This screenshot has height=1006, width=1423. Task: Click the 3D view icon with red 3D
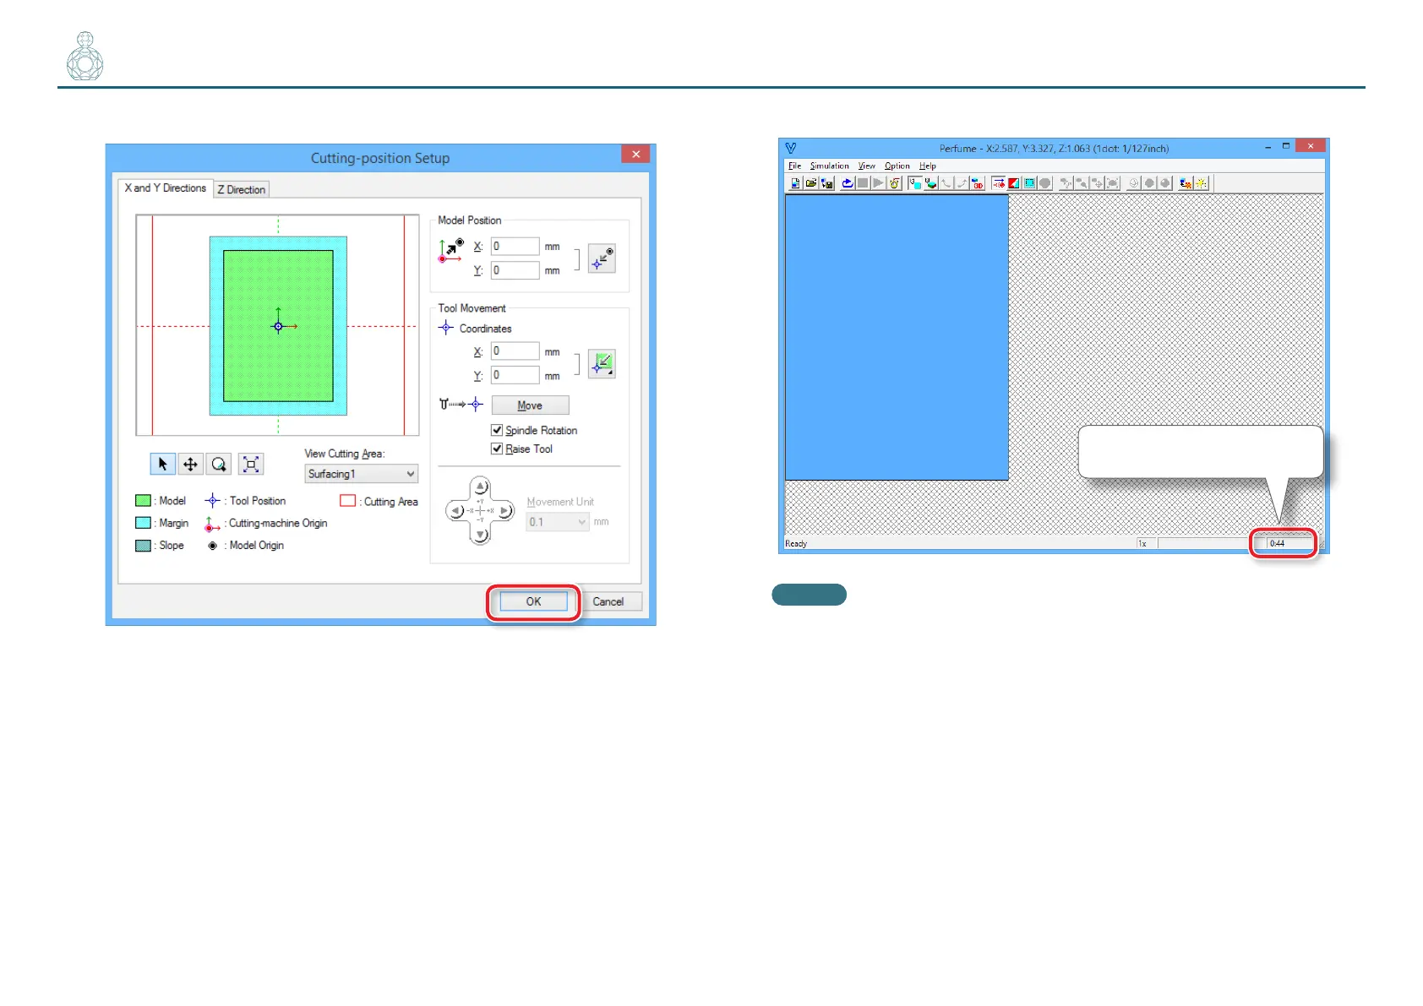(978, 183)
